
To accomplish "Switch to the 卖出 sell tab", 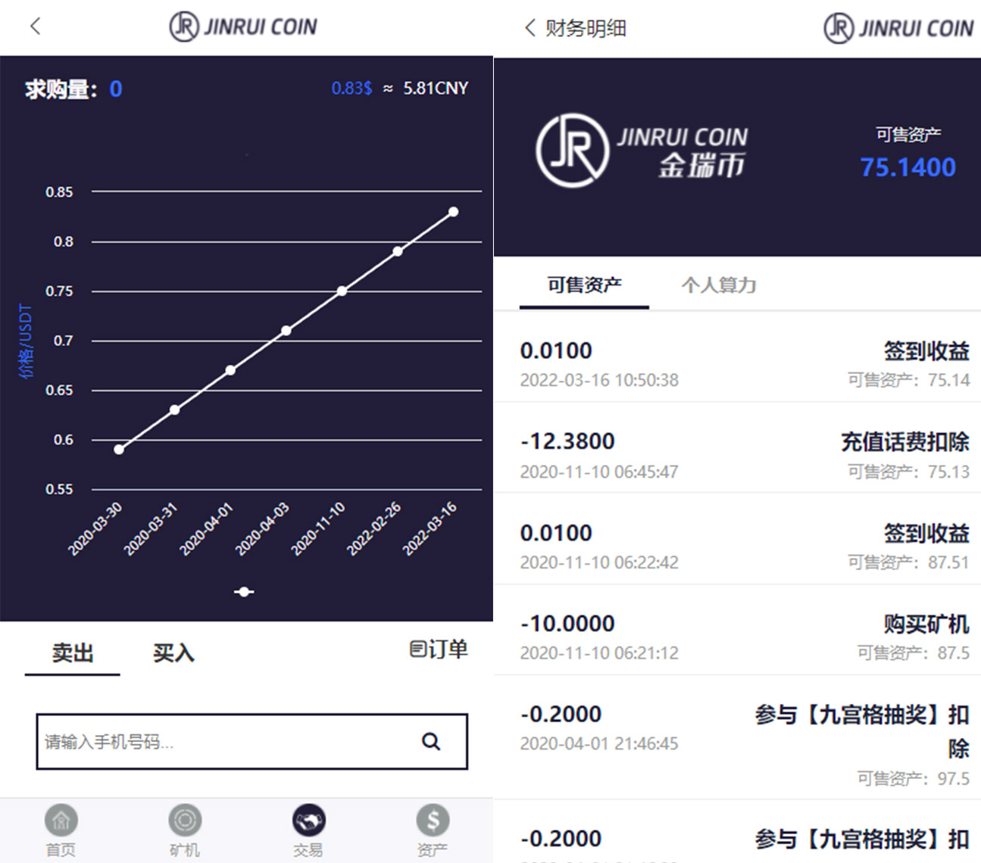I will click(73, 653).
